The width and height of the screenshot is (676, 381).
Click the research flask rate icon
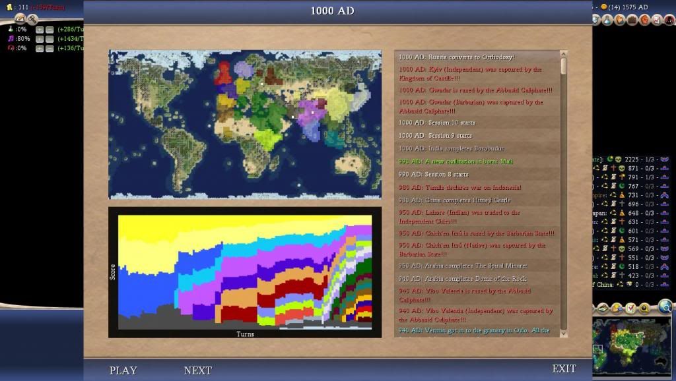coord(11,29)
